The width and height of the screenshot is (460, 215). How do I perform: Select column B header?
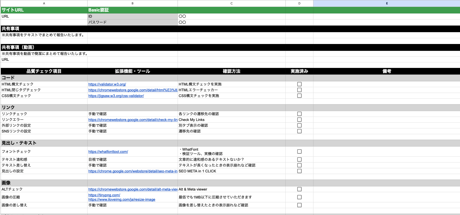[x=133, y=3]
